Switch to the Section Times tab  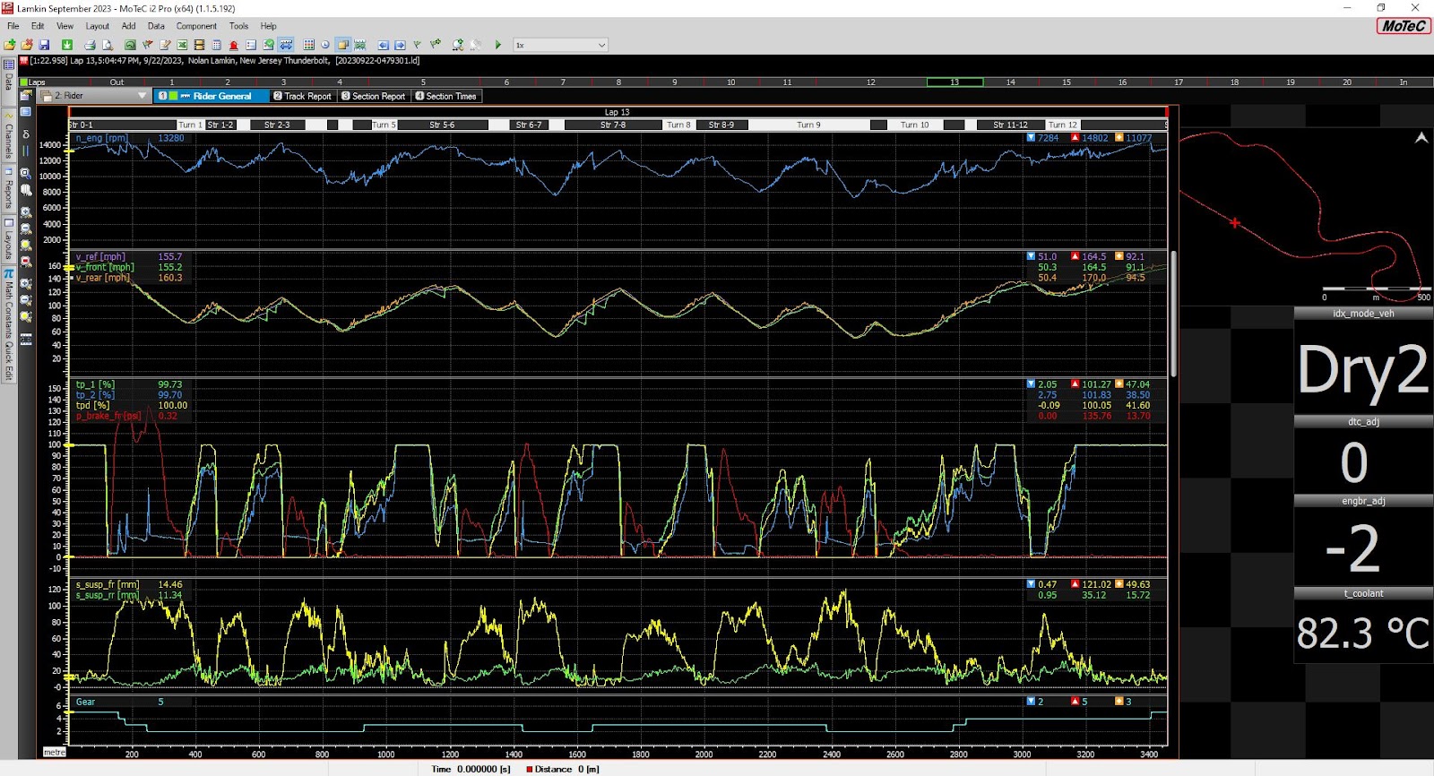click(445, 96)
